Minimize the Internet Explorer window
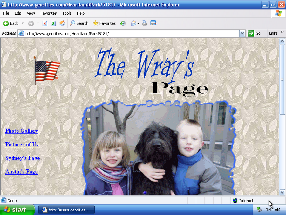This screenshot has width=286, height=215. (x=265, y=4)
